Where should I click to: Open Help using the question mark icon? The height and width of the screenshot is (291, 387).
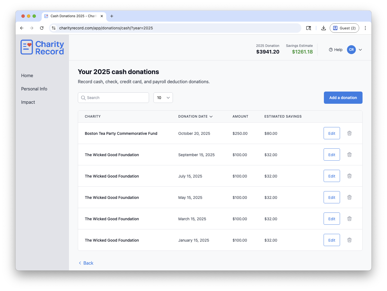331,50
